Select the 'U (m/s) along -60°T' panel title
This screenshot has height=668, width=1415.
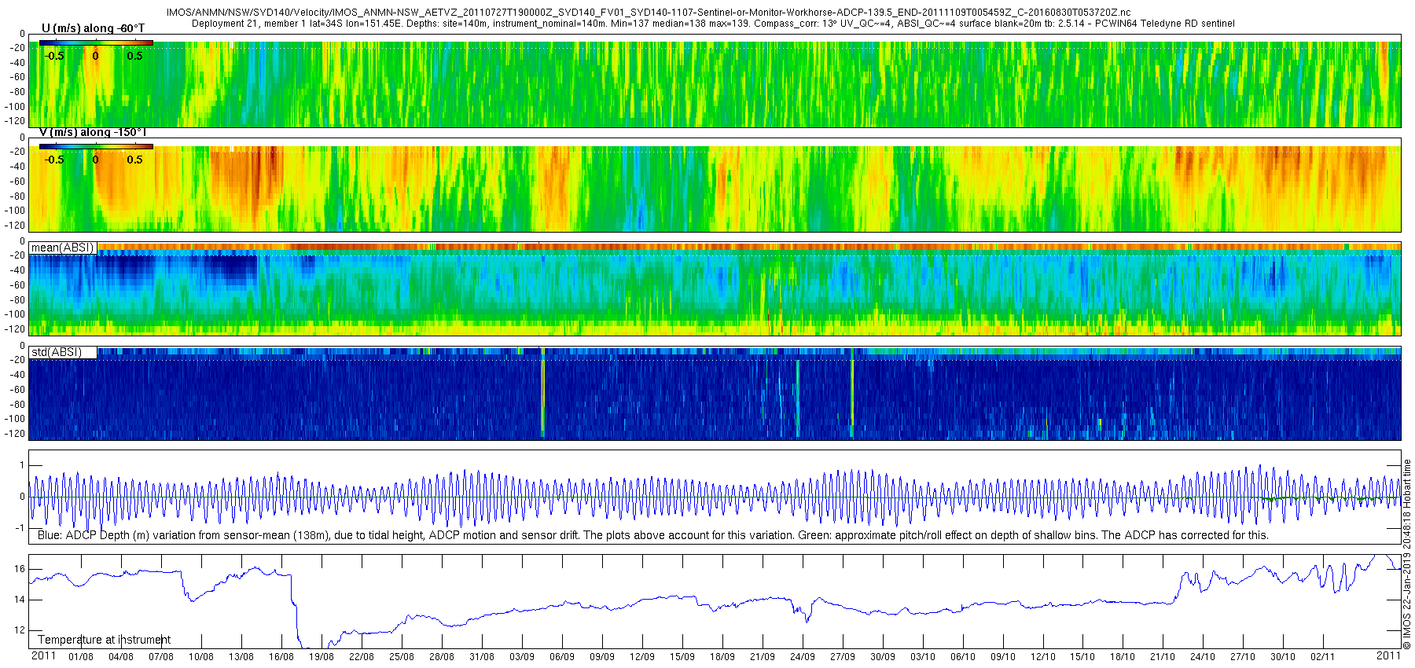click(93, 28)
